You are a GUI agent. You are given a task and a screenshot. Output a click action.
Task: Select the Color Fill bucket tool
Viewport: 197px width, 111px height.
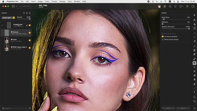pos(195,50)
